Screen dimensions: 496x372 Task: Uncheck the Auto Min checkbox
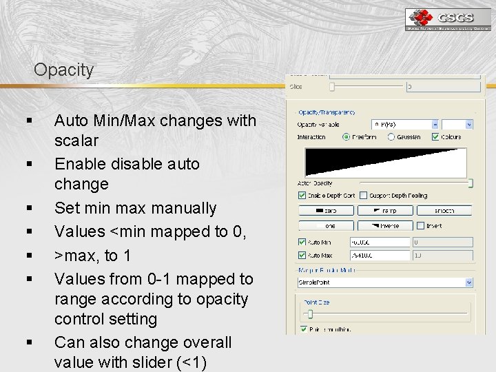click(x=302, y=242)
